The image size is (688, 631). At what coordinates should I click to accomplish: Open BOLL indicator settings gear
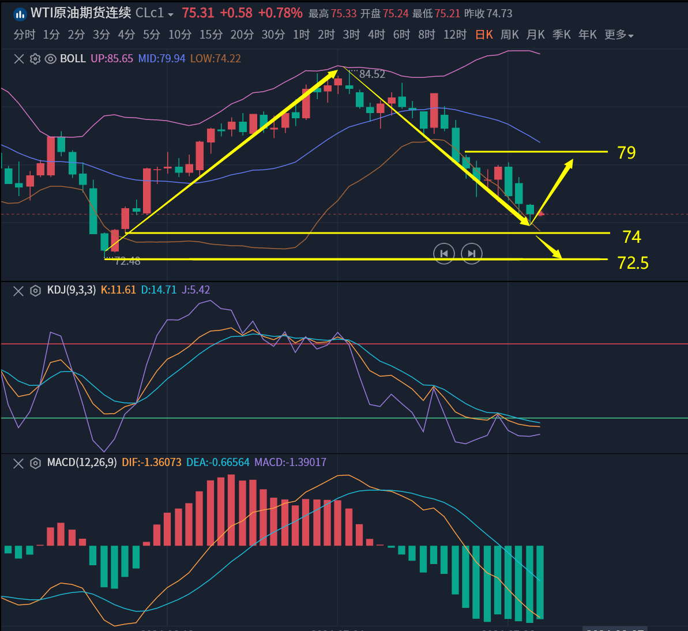[35, 59]
